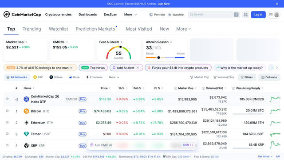Click CMC20 index logo
The image size is (284, 160).
click(26, 99)
